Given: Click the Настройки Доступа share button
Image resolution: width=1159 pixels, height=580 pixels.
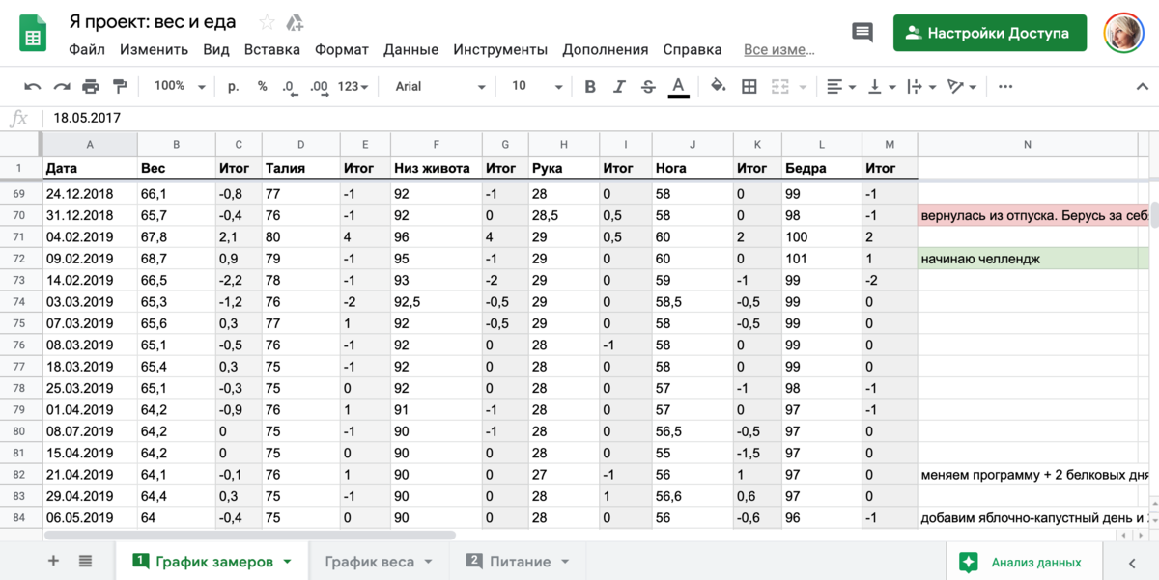Looking at the screenshot, I should [x=990, y=33].
